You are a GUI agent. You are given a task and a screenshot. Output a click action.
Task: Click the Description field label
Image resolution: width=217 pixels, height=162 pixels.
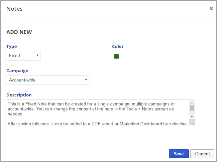pos(19,95)
